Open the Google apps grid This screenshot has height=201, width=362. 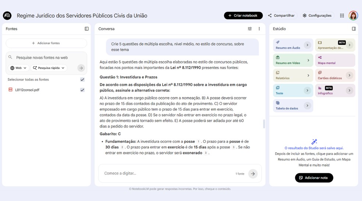point(342,15)
